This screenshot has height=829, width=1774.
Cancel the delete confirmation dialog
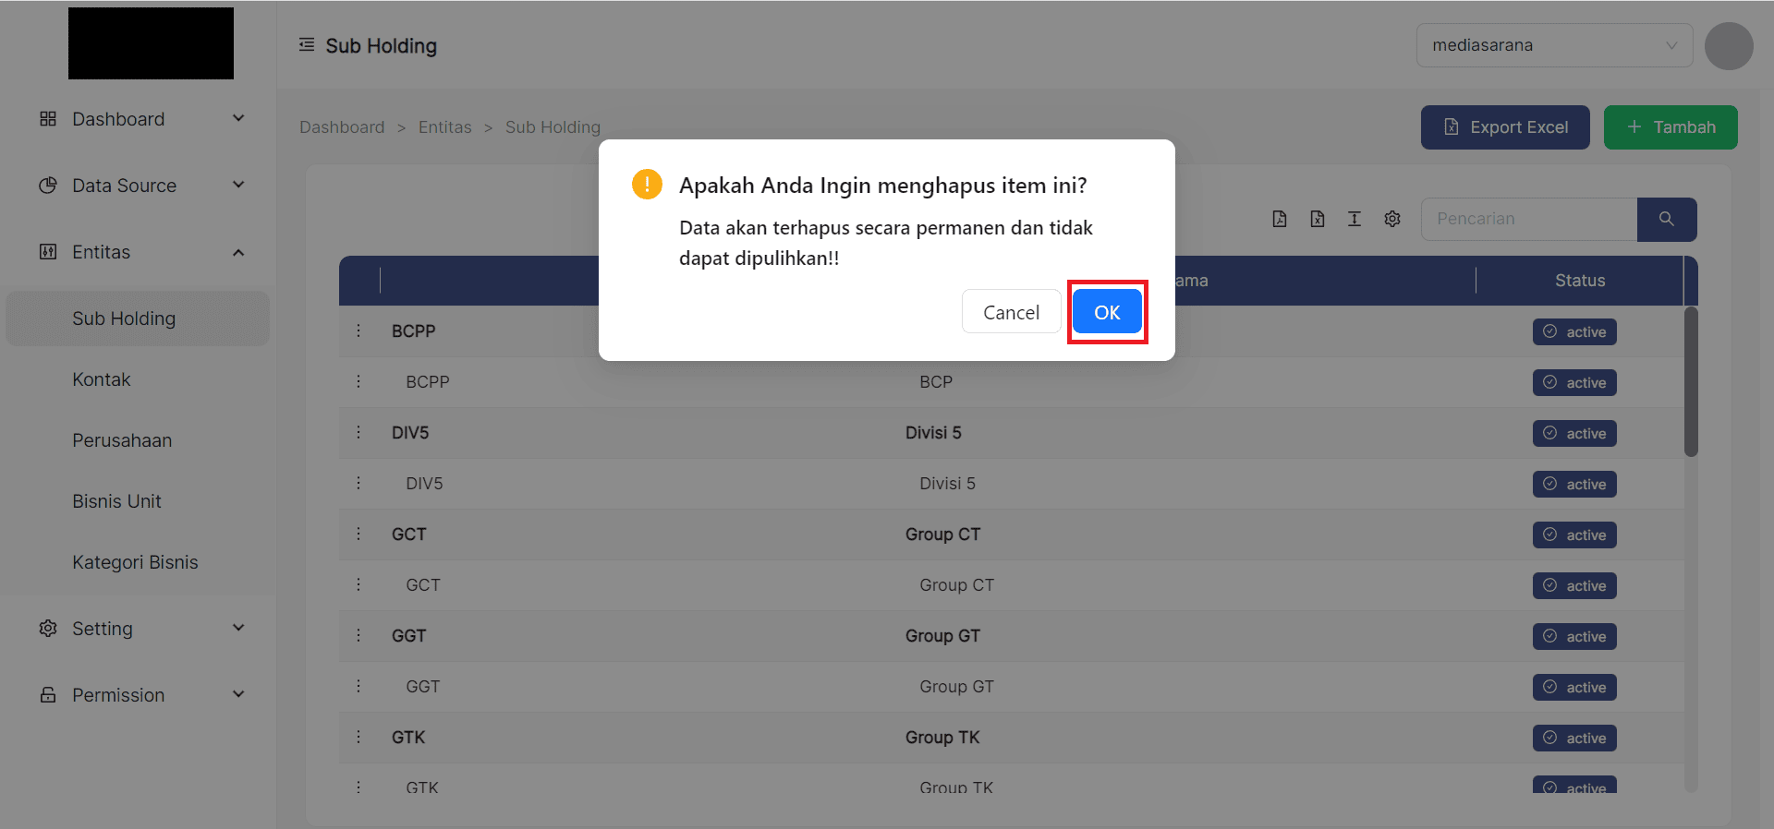pyautogui.click(x=1011, y=312)
